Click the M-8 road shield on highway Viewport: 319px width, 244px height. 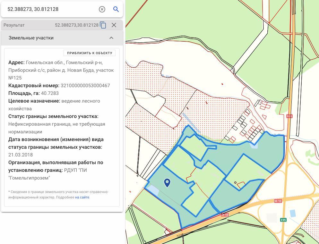(289, 116)
